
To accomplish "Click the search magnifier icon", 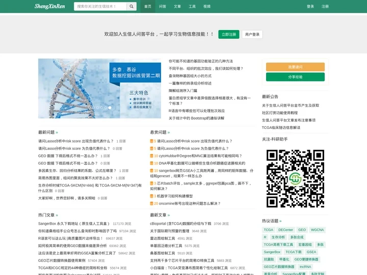I will pyautogui.click(x=132, y=7).
